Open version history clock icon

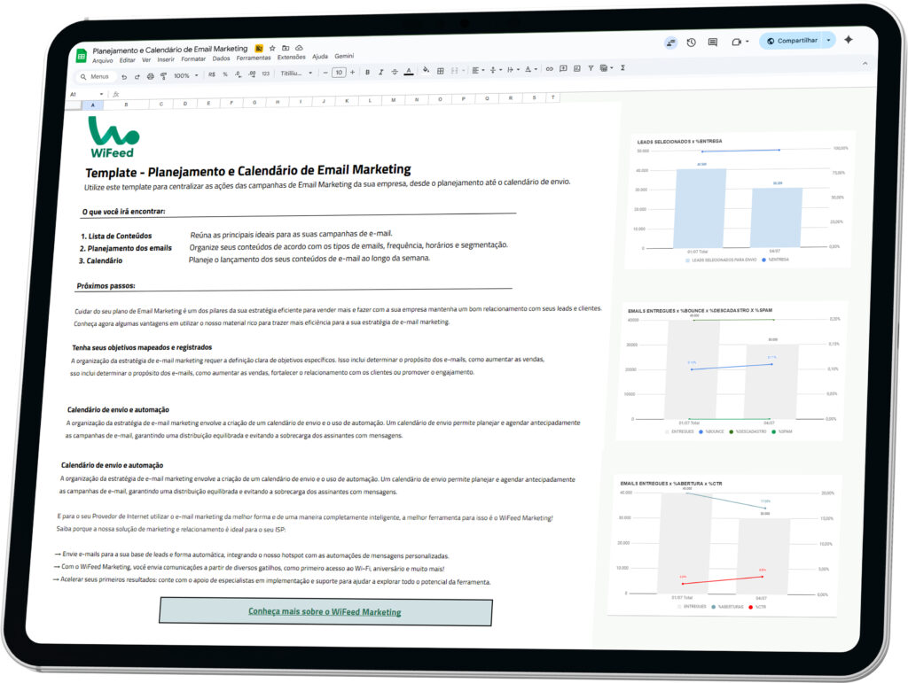coord(691,42)
